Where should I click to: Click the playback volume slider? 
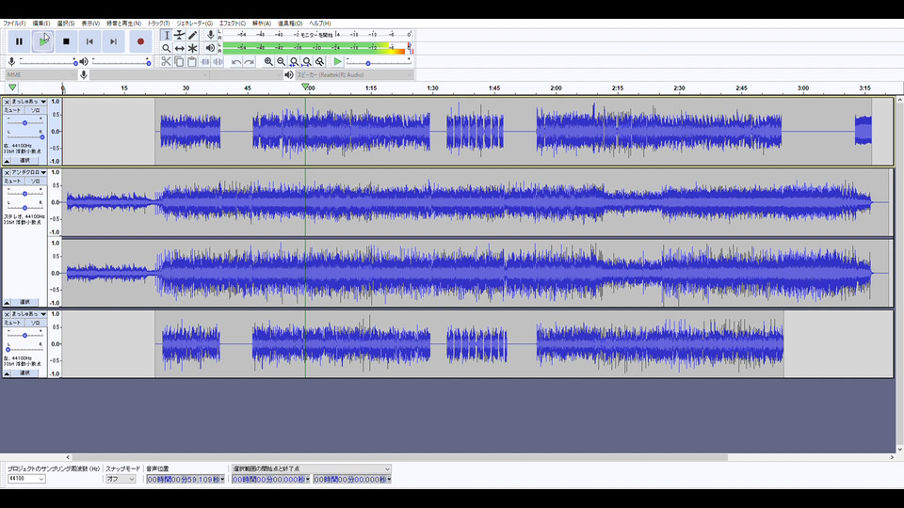tap(121, 62)
